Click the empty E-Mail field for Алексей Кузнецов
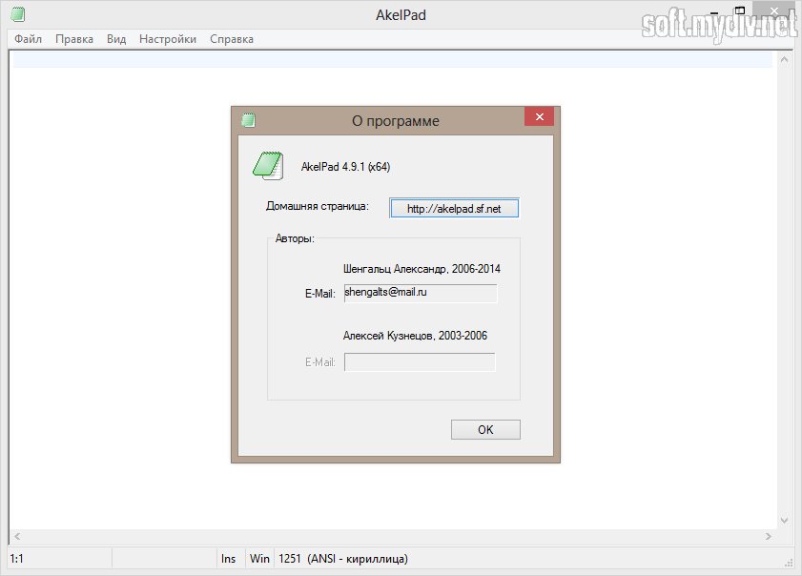 (420, 362)
